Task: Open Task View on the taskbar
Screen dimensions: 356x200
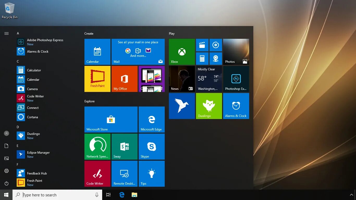Action: (108, 195)
